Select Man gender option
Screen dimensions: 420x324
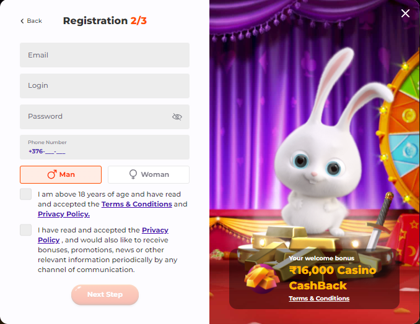click(x=61, y=174)
